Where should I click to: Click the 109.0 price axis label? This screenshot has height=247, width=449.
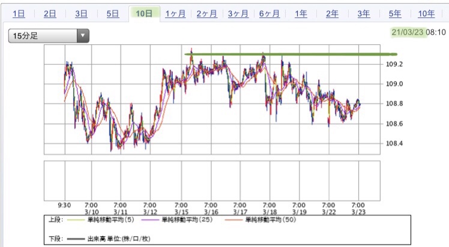click(x=394, y=84)
